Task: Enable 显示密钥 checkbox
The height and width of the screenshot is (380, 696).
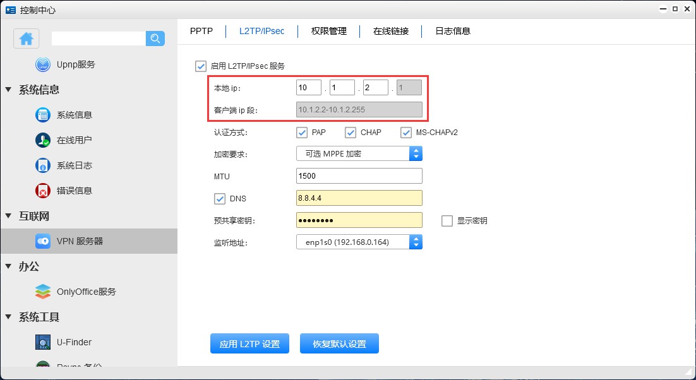Action: [x=447, y=221]
